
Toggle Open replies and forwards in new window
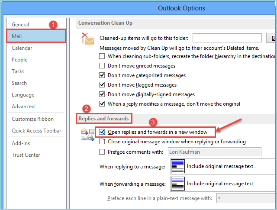coord(102,132)
